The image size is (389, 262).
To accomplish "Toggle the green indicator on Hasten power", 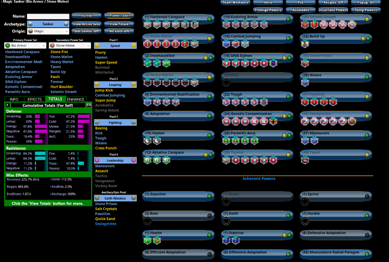I will (x=210, y=135).
